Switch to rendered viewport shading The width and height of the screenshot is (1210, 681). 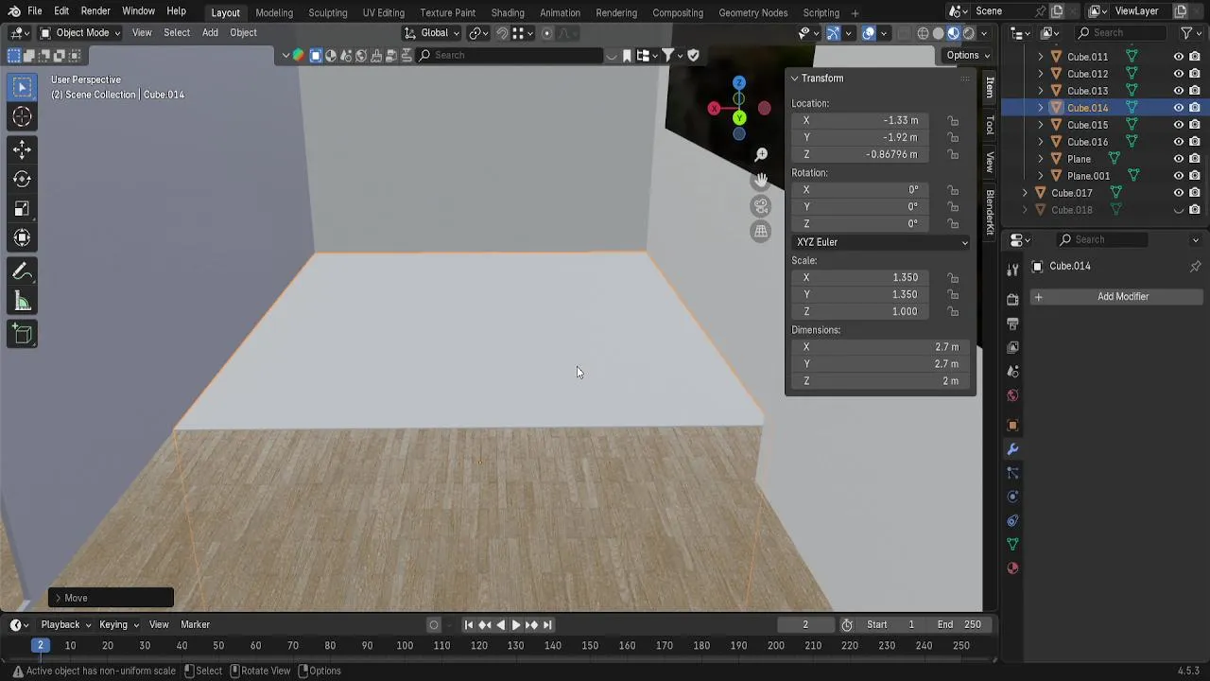(968, 33)
